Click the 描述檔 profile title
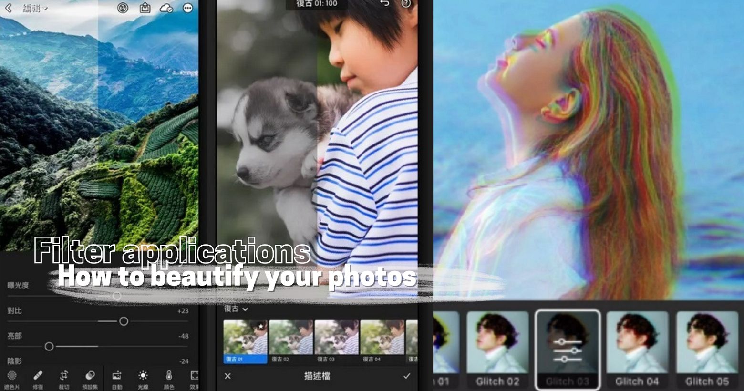This screenshot has height=391, width=744. (317, 376)
